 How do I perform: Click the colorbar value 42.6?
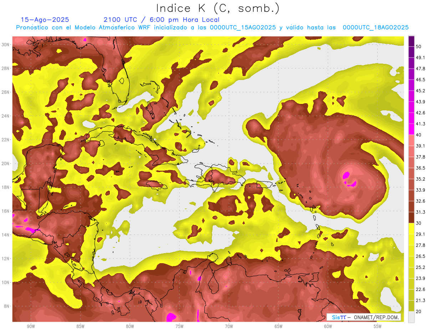pos(421,113)
